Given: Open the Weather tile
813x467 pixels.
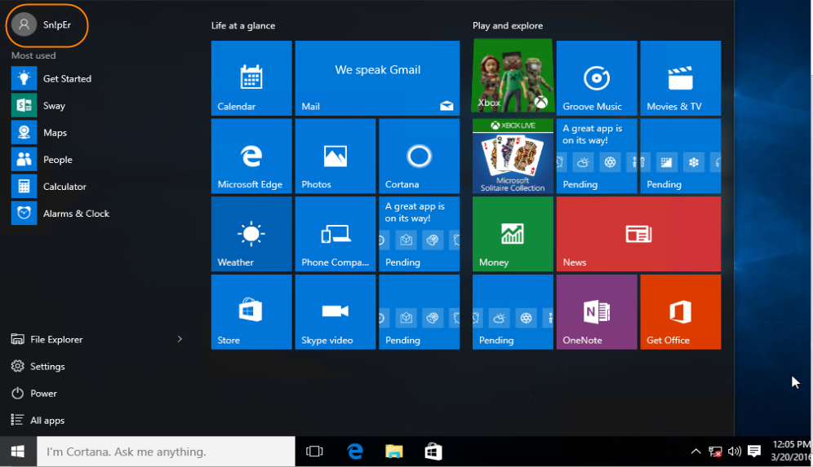Looking at the screenshot, I should (251, 235).
